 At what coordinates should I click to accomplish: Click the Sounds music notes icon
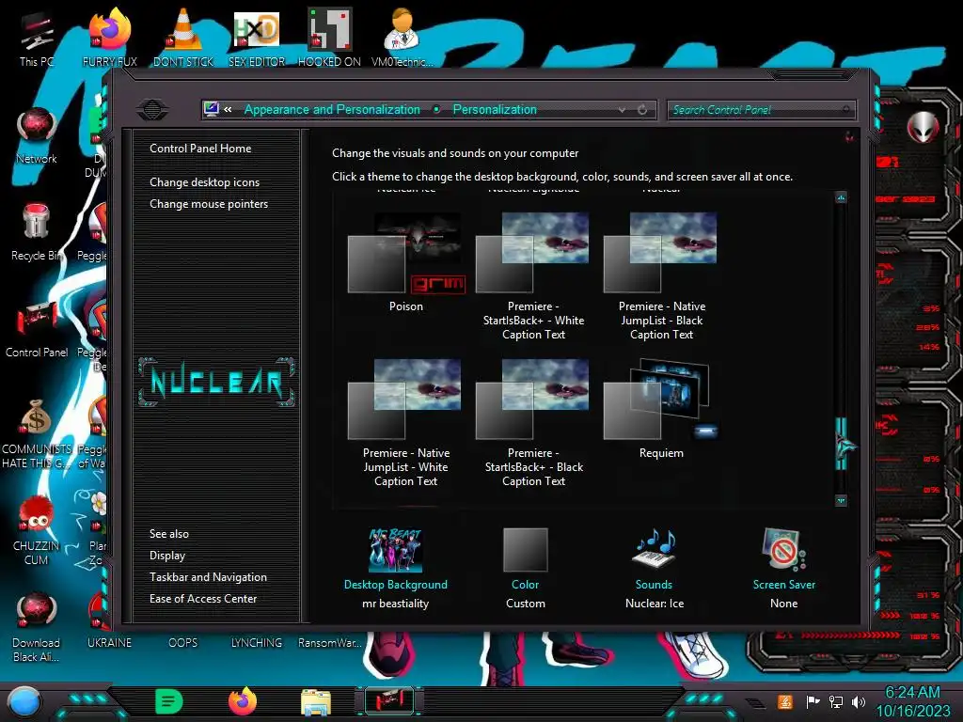[655, 549]
